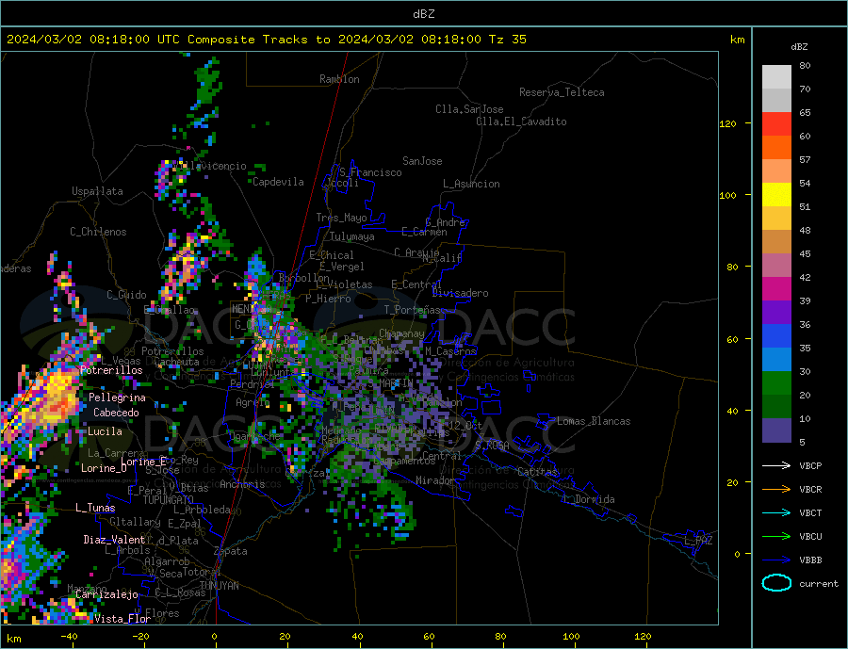Image resolution: width=848 pixels, height=649 pixels.
Task: Click the 'Tz 35' text in the header
Action: 507,40
